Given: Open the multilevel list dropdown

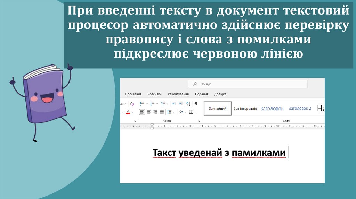Looking at the screenshot, I should 167,104.
